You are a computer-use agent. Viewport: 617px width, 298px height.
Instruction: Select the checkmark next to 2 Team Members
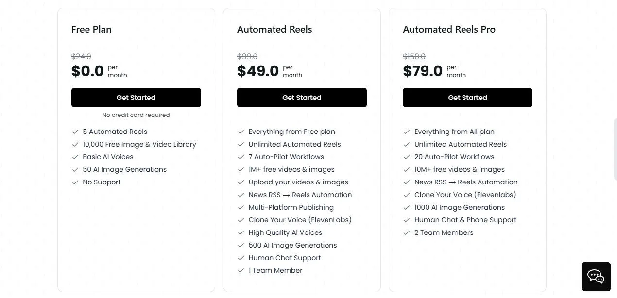[407, 232]
